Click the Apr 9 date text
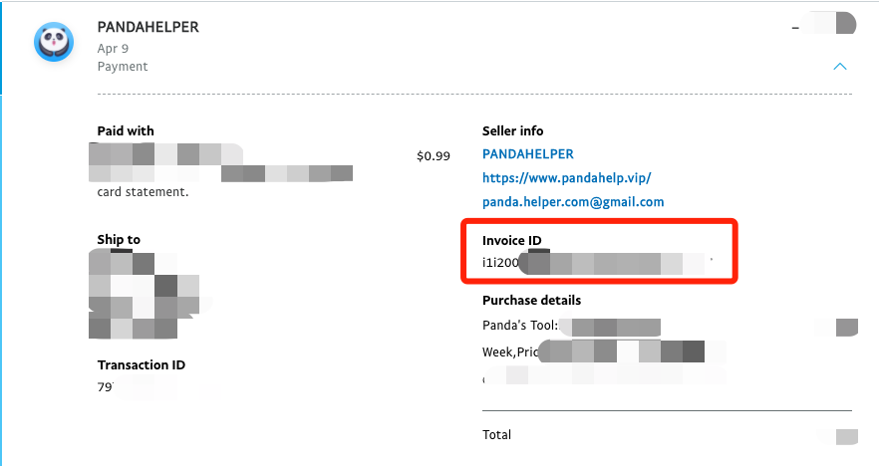Viewport: 879px width, 466px height. click(x=113, y=49)
